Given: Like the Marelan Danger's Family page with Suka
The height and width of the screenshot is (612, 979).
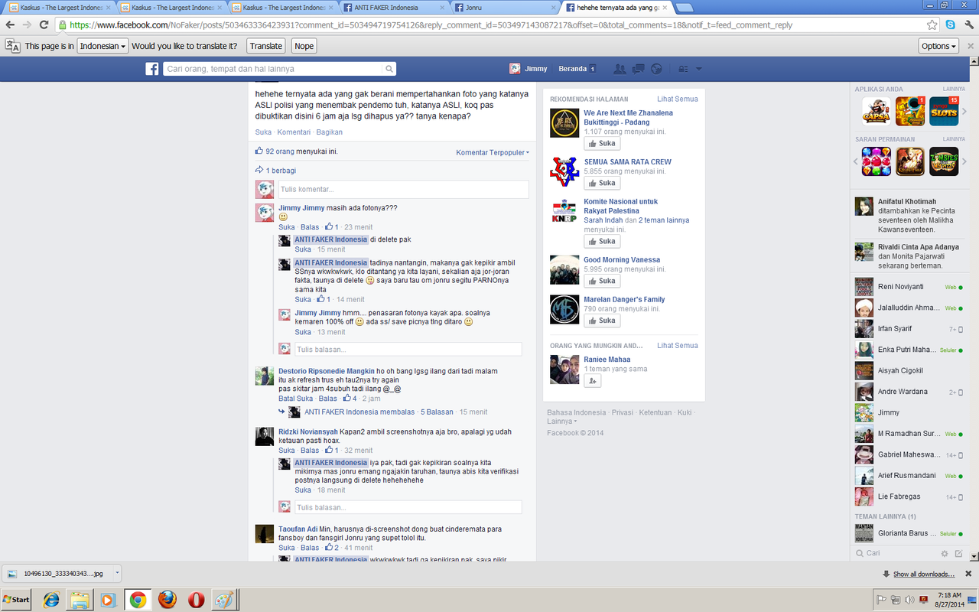Looking at the screenshot, I should 602,321.
